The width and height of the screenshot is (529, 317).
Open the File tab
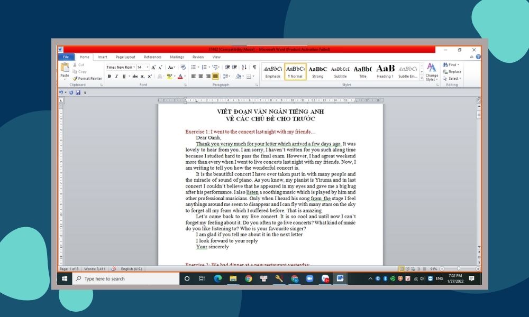pos(66,57)
